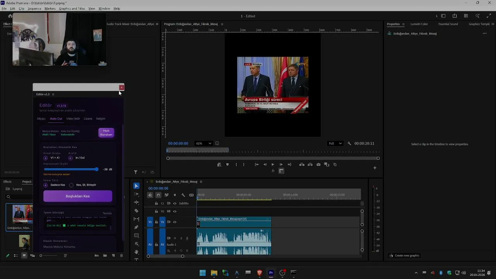Switch to Lumetri Color tab
Image resolution: width=496 pixels, height=279 pixels.
coord(419,24)
